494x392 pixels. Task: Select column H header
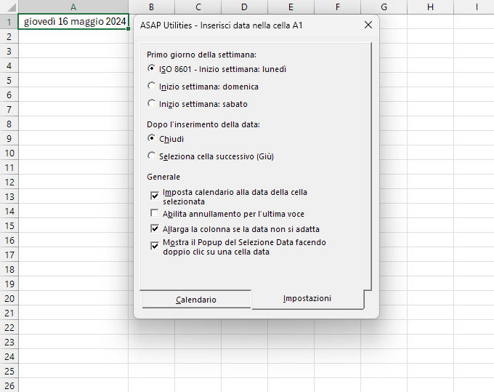430,7
